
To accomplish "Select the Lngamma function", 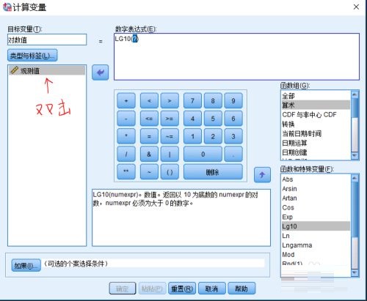I will click(316, 245).
